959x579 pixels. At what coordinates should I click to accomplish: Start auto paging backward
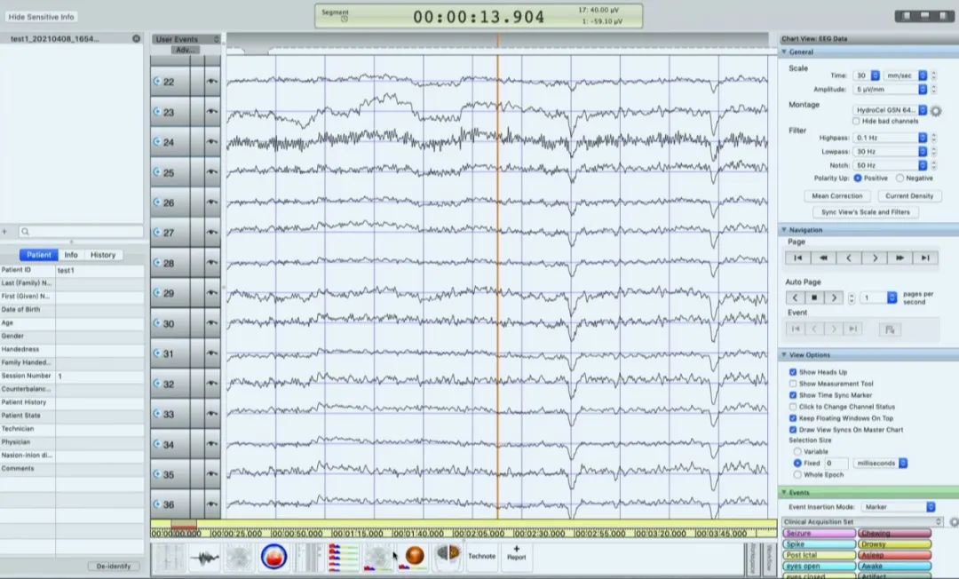pos(795,297)
